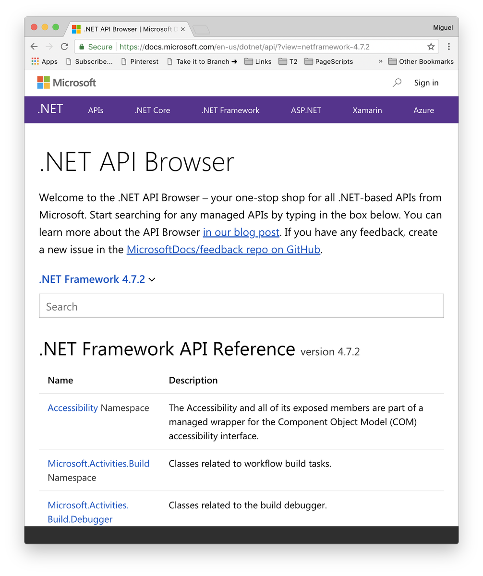Viewport: 483px width, 576px height.
Task: Bookmark this page with the star icon
Action: (431, 47)
